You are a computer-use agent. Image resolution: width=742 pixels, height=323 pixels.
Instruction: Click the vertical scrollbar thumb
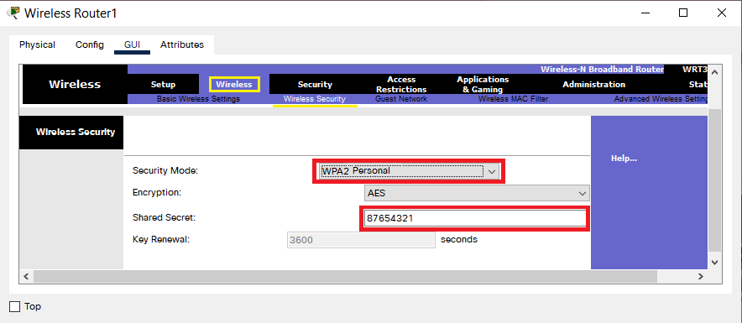pos(714,180)
